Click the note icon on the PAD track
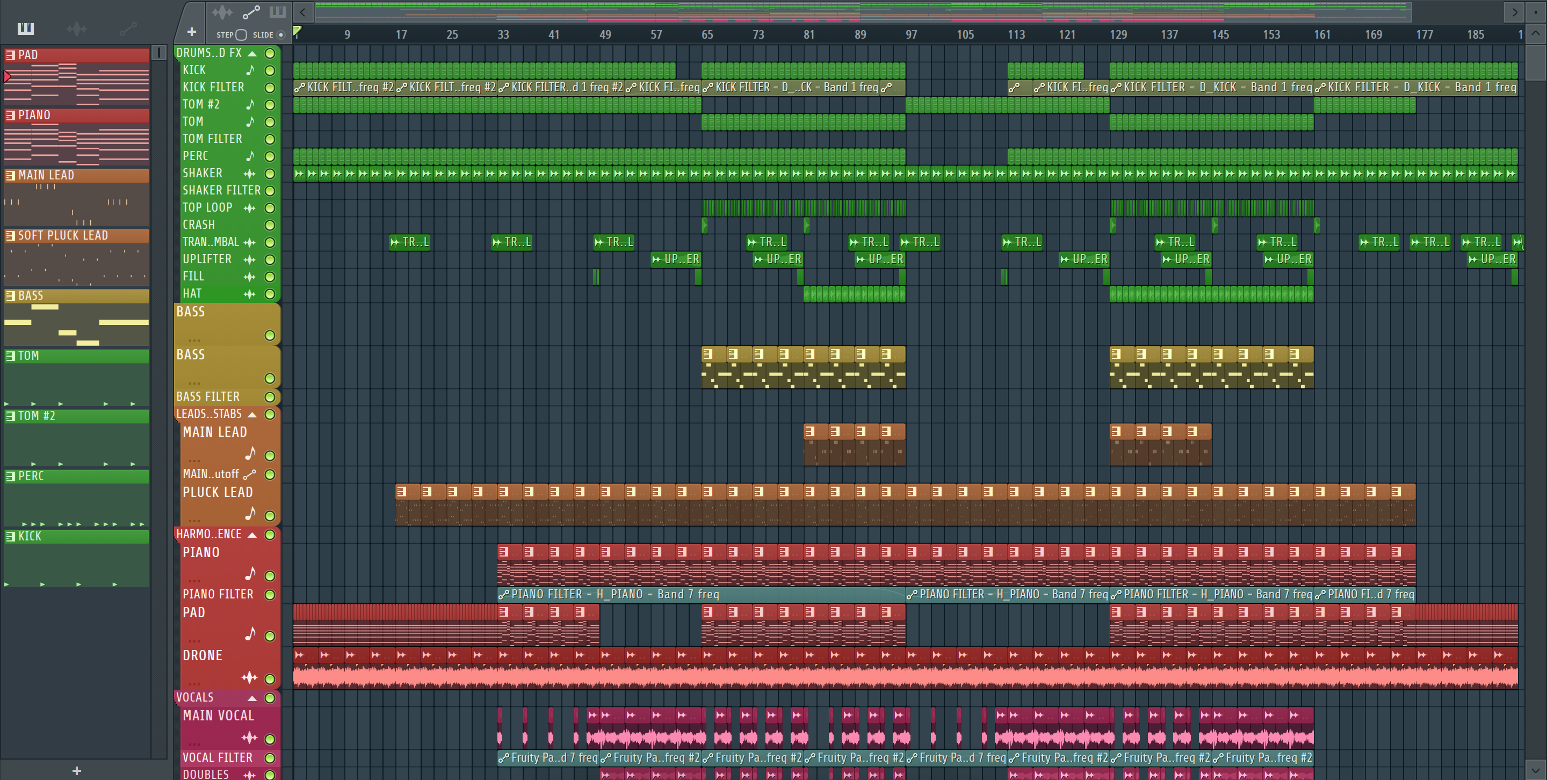 click(x=250, y=633)
